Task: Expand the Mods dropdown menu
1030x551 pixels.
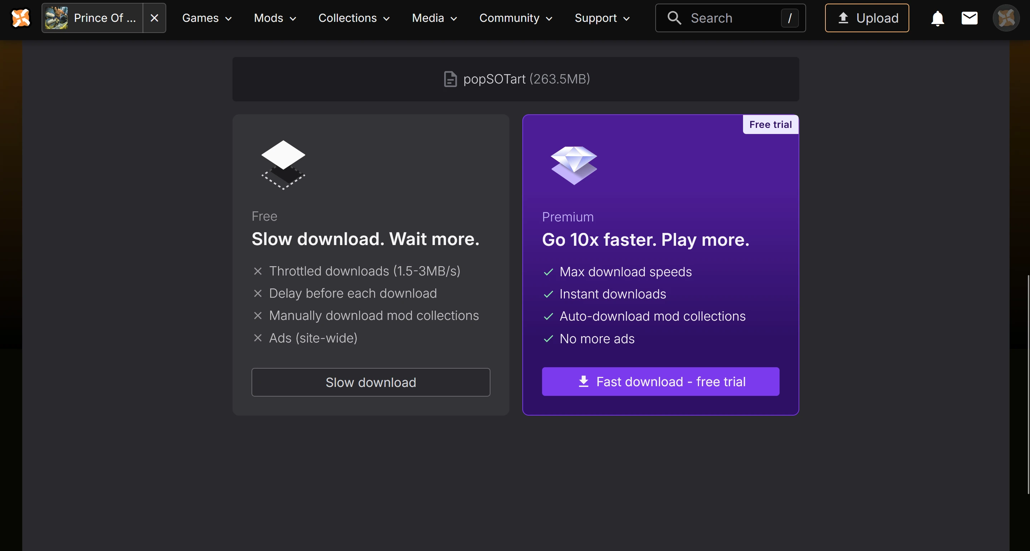Action: pos(275,18)
